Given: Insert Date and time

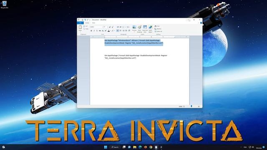Looking at the screenshot, I should 145,29.
